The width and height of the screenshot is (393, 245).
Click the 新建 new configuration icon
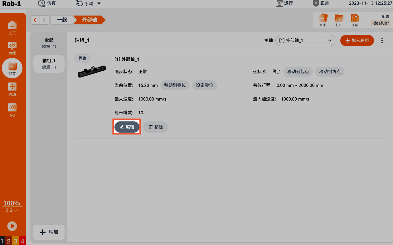click(323, 20)
